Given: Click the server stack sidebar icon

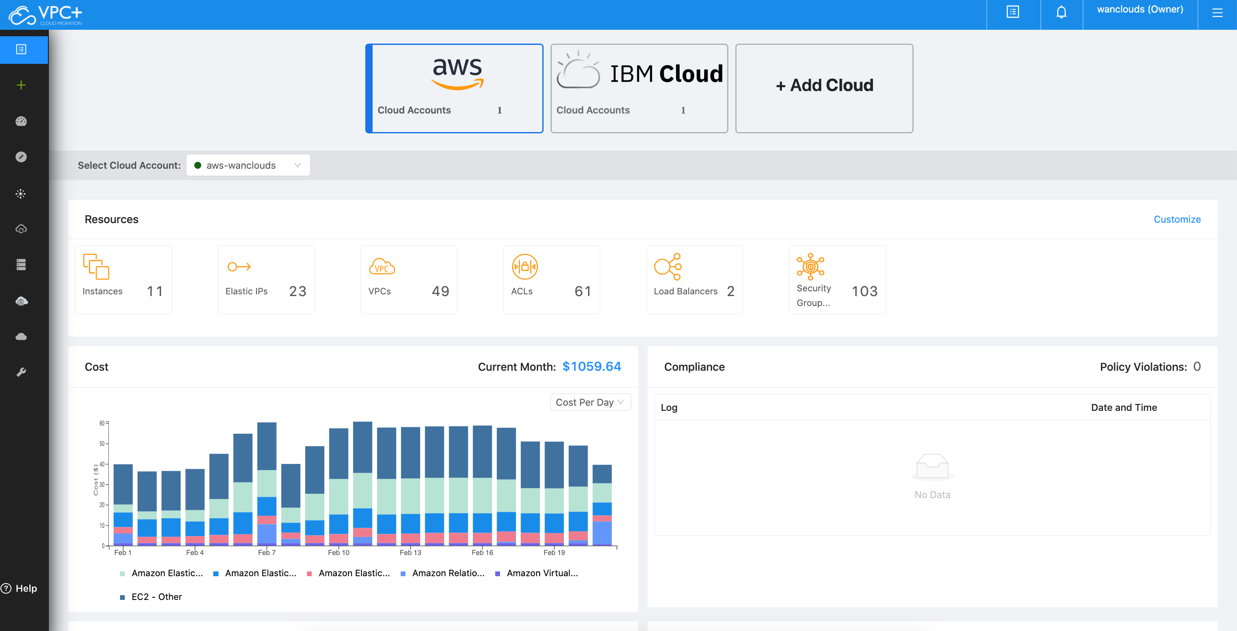Looking at the screenshot, I should (21, 265).
